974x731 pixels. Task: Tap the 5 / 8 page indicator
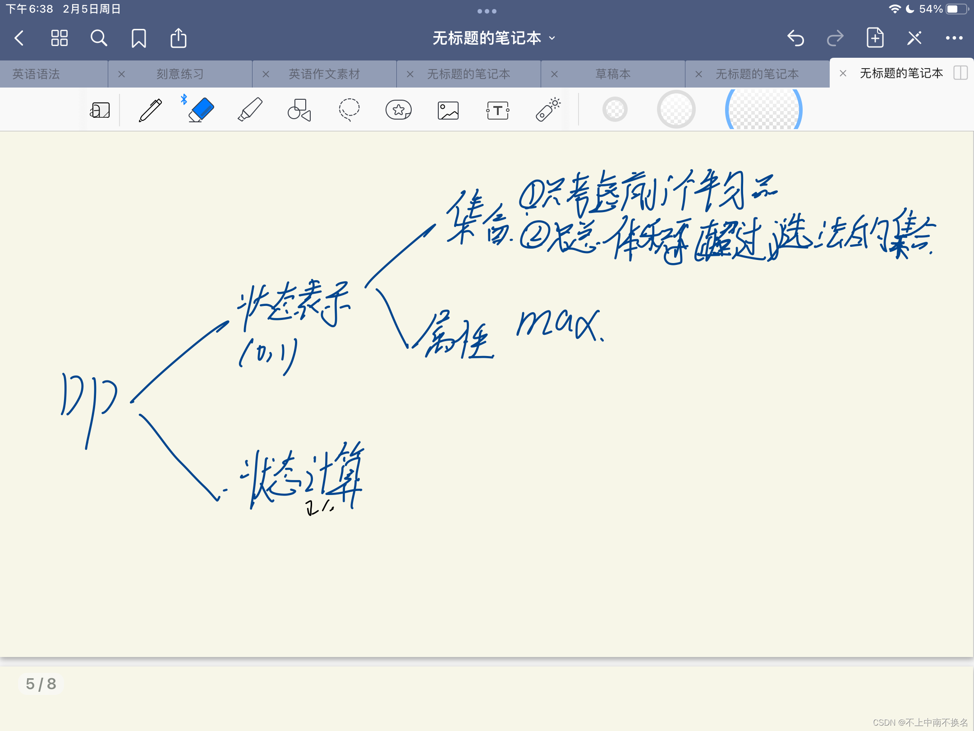click(x=41, y=684)
